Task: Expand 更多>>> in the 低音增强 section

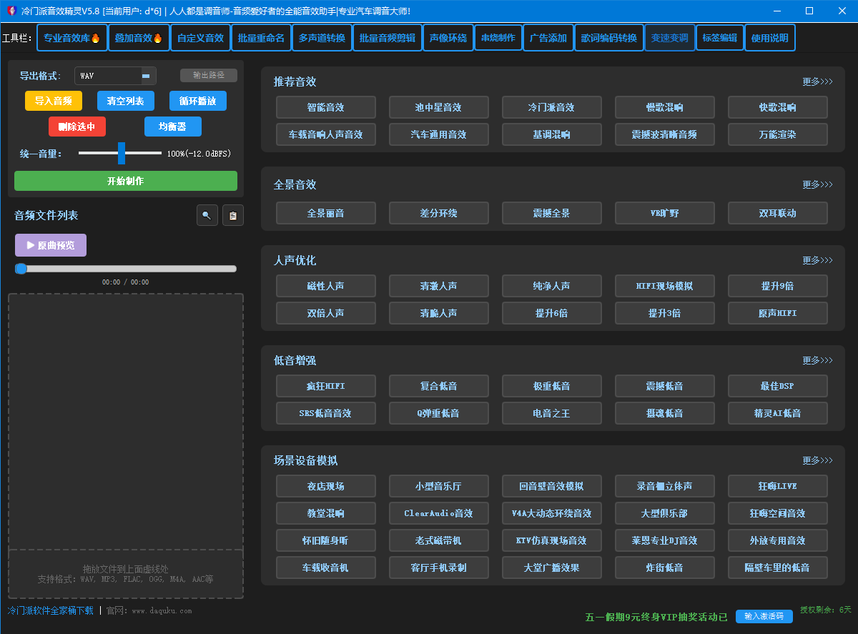Action: click(x=817, y=360)
